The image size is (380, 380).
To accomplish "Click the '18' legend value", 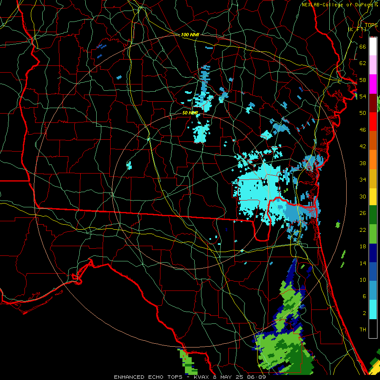I will tap(363, 247).
